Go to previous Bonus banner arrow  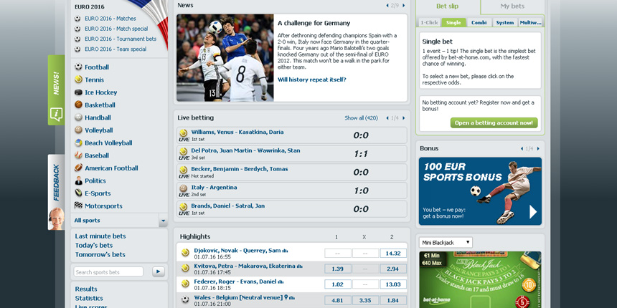(522, 148)
